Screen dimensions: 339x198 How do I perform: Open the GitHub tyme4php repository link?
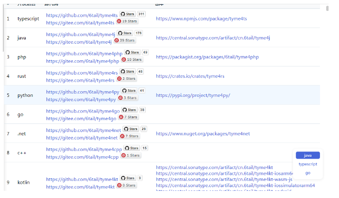84,54
